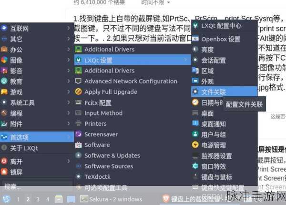Open 键盘与鼠标 (Keyboard and Mouse)
This screenshot has width=286, height=205.
tap(225, 177)
